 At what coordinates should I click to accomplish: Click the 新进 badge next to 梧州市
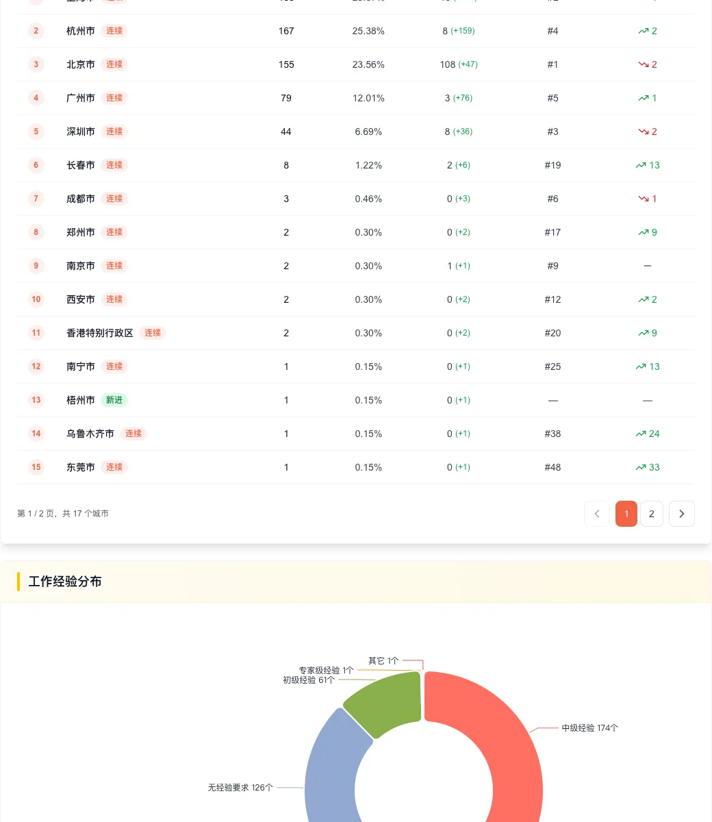[114, 400]
